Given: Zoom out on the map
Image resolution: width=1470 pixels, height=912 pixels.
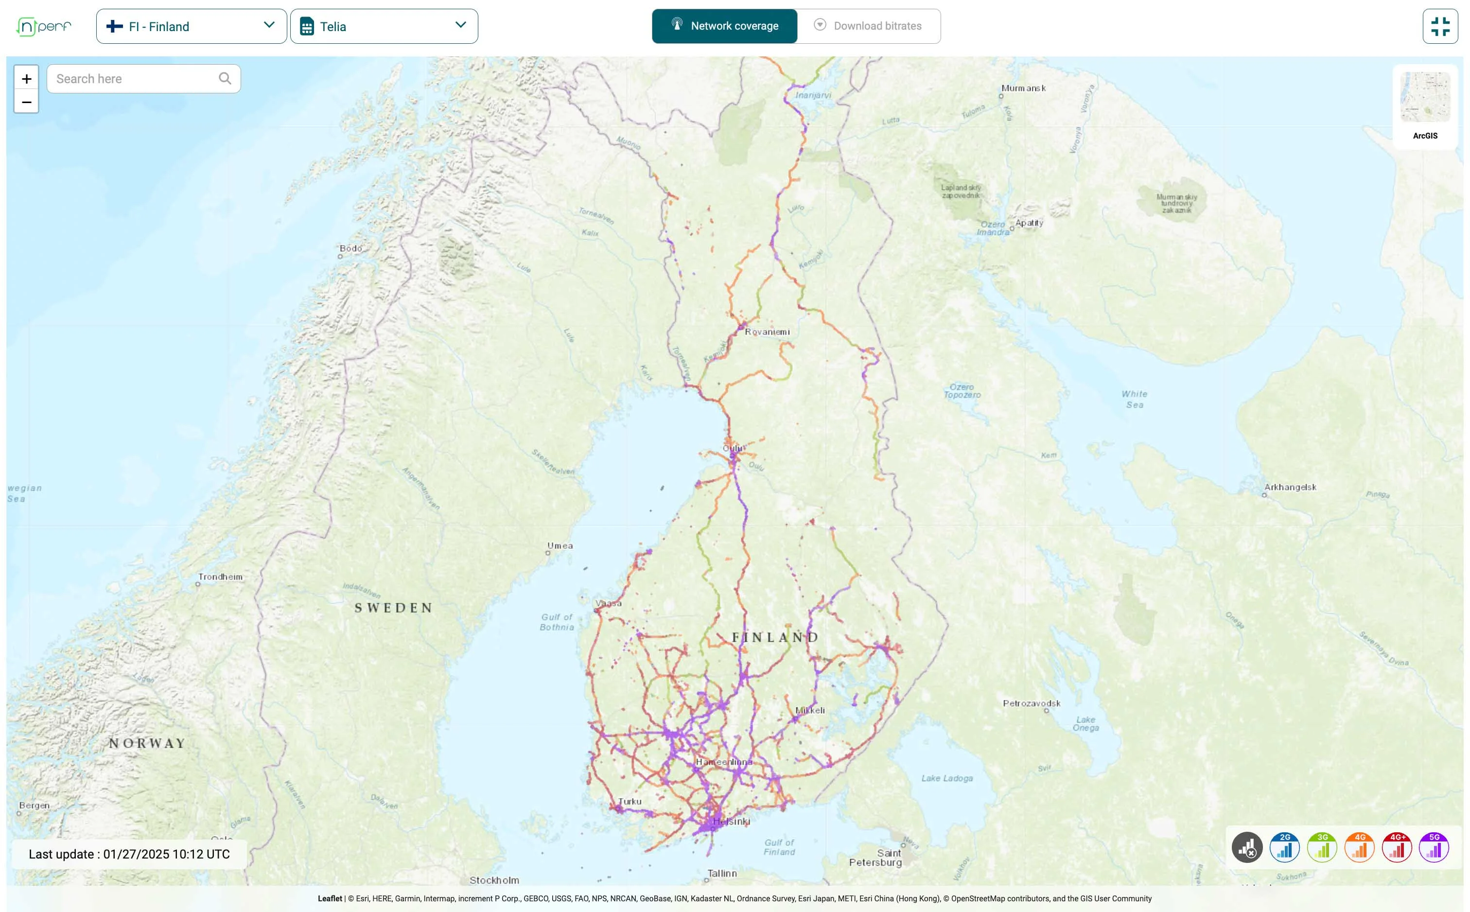Looking at the screenshot, I should 27,101.
